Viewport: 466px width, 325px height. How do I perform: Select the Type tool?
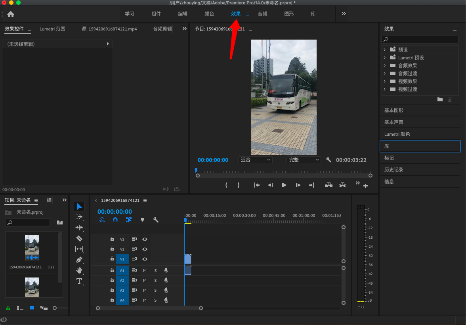tap(79, 281)
